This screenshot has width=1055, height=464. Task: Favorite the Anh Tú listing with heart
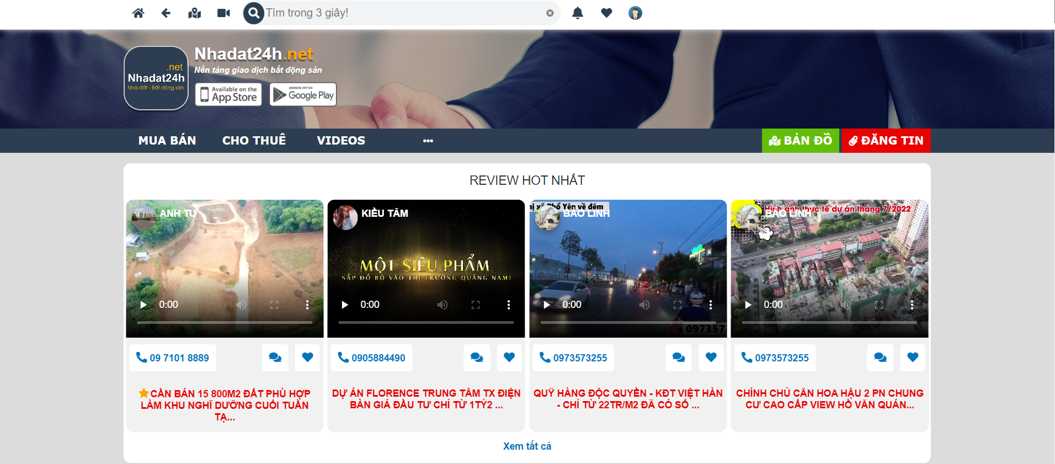click(307, 358)
